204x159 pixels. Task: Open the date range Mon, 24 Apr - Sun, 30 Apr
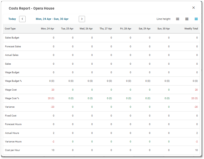tap(52, 19)
